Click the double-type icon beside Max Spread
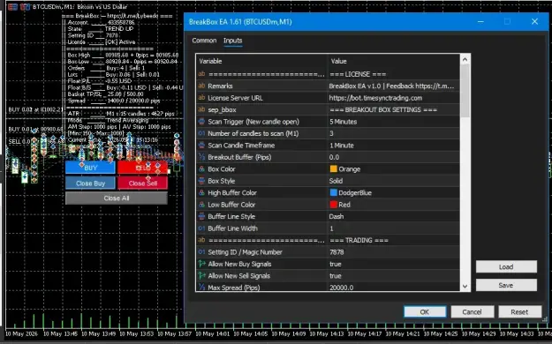This screenshot has height=344, width=552. tap(201, 288)
